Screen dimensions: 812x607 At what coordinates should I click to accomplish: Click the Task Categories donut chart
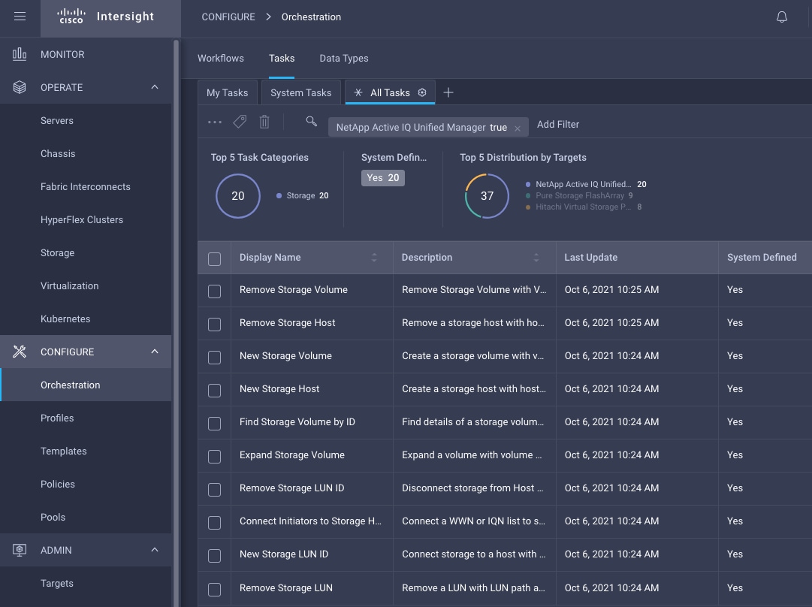click(237, 196)
